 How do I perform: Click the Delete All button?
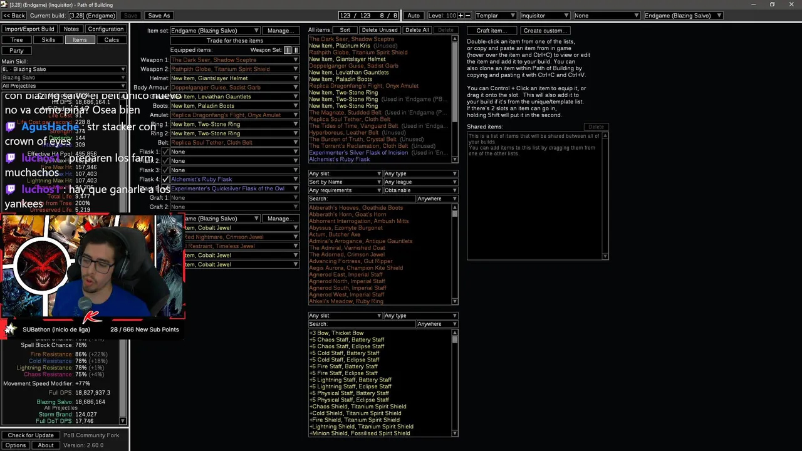[x=417, y=30]
